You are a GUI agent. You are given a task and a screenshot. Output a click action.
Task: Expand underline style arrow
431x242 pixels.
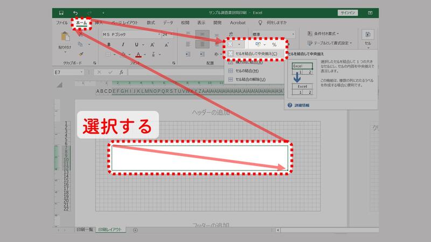click(143, 45)
